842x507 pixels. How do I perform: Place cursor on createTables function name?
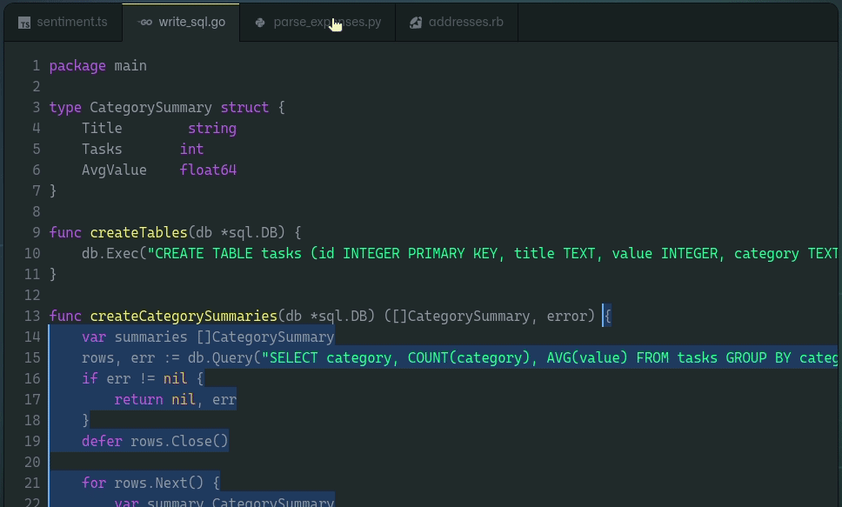(138, 232)
